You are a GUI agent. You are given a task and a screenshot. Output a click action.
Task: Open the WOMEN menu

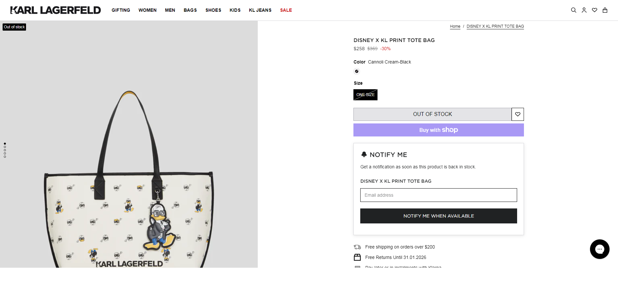pos(147,10)
